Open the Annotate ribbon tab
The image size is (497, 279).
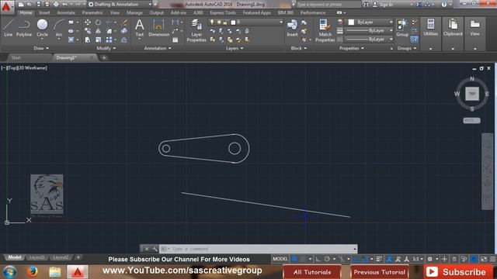point(66,12)
